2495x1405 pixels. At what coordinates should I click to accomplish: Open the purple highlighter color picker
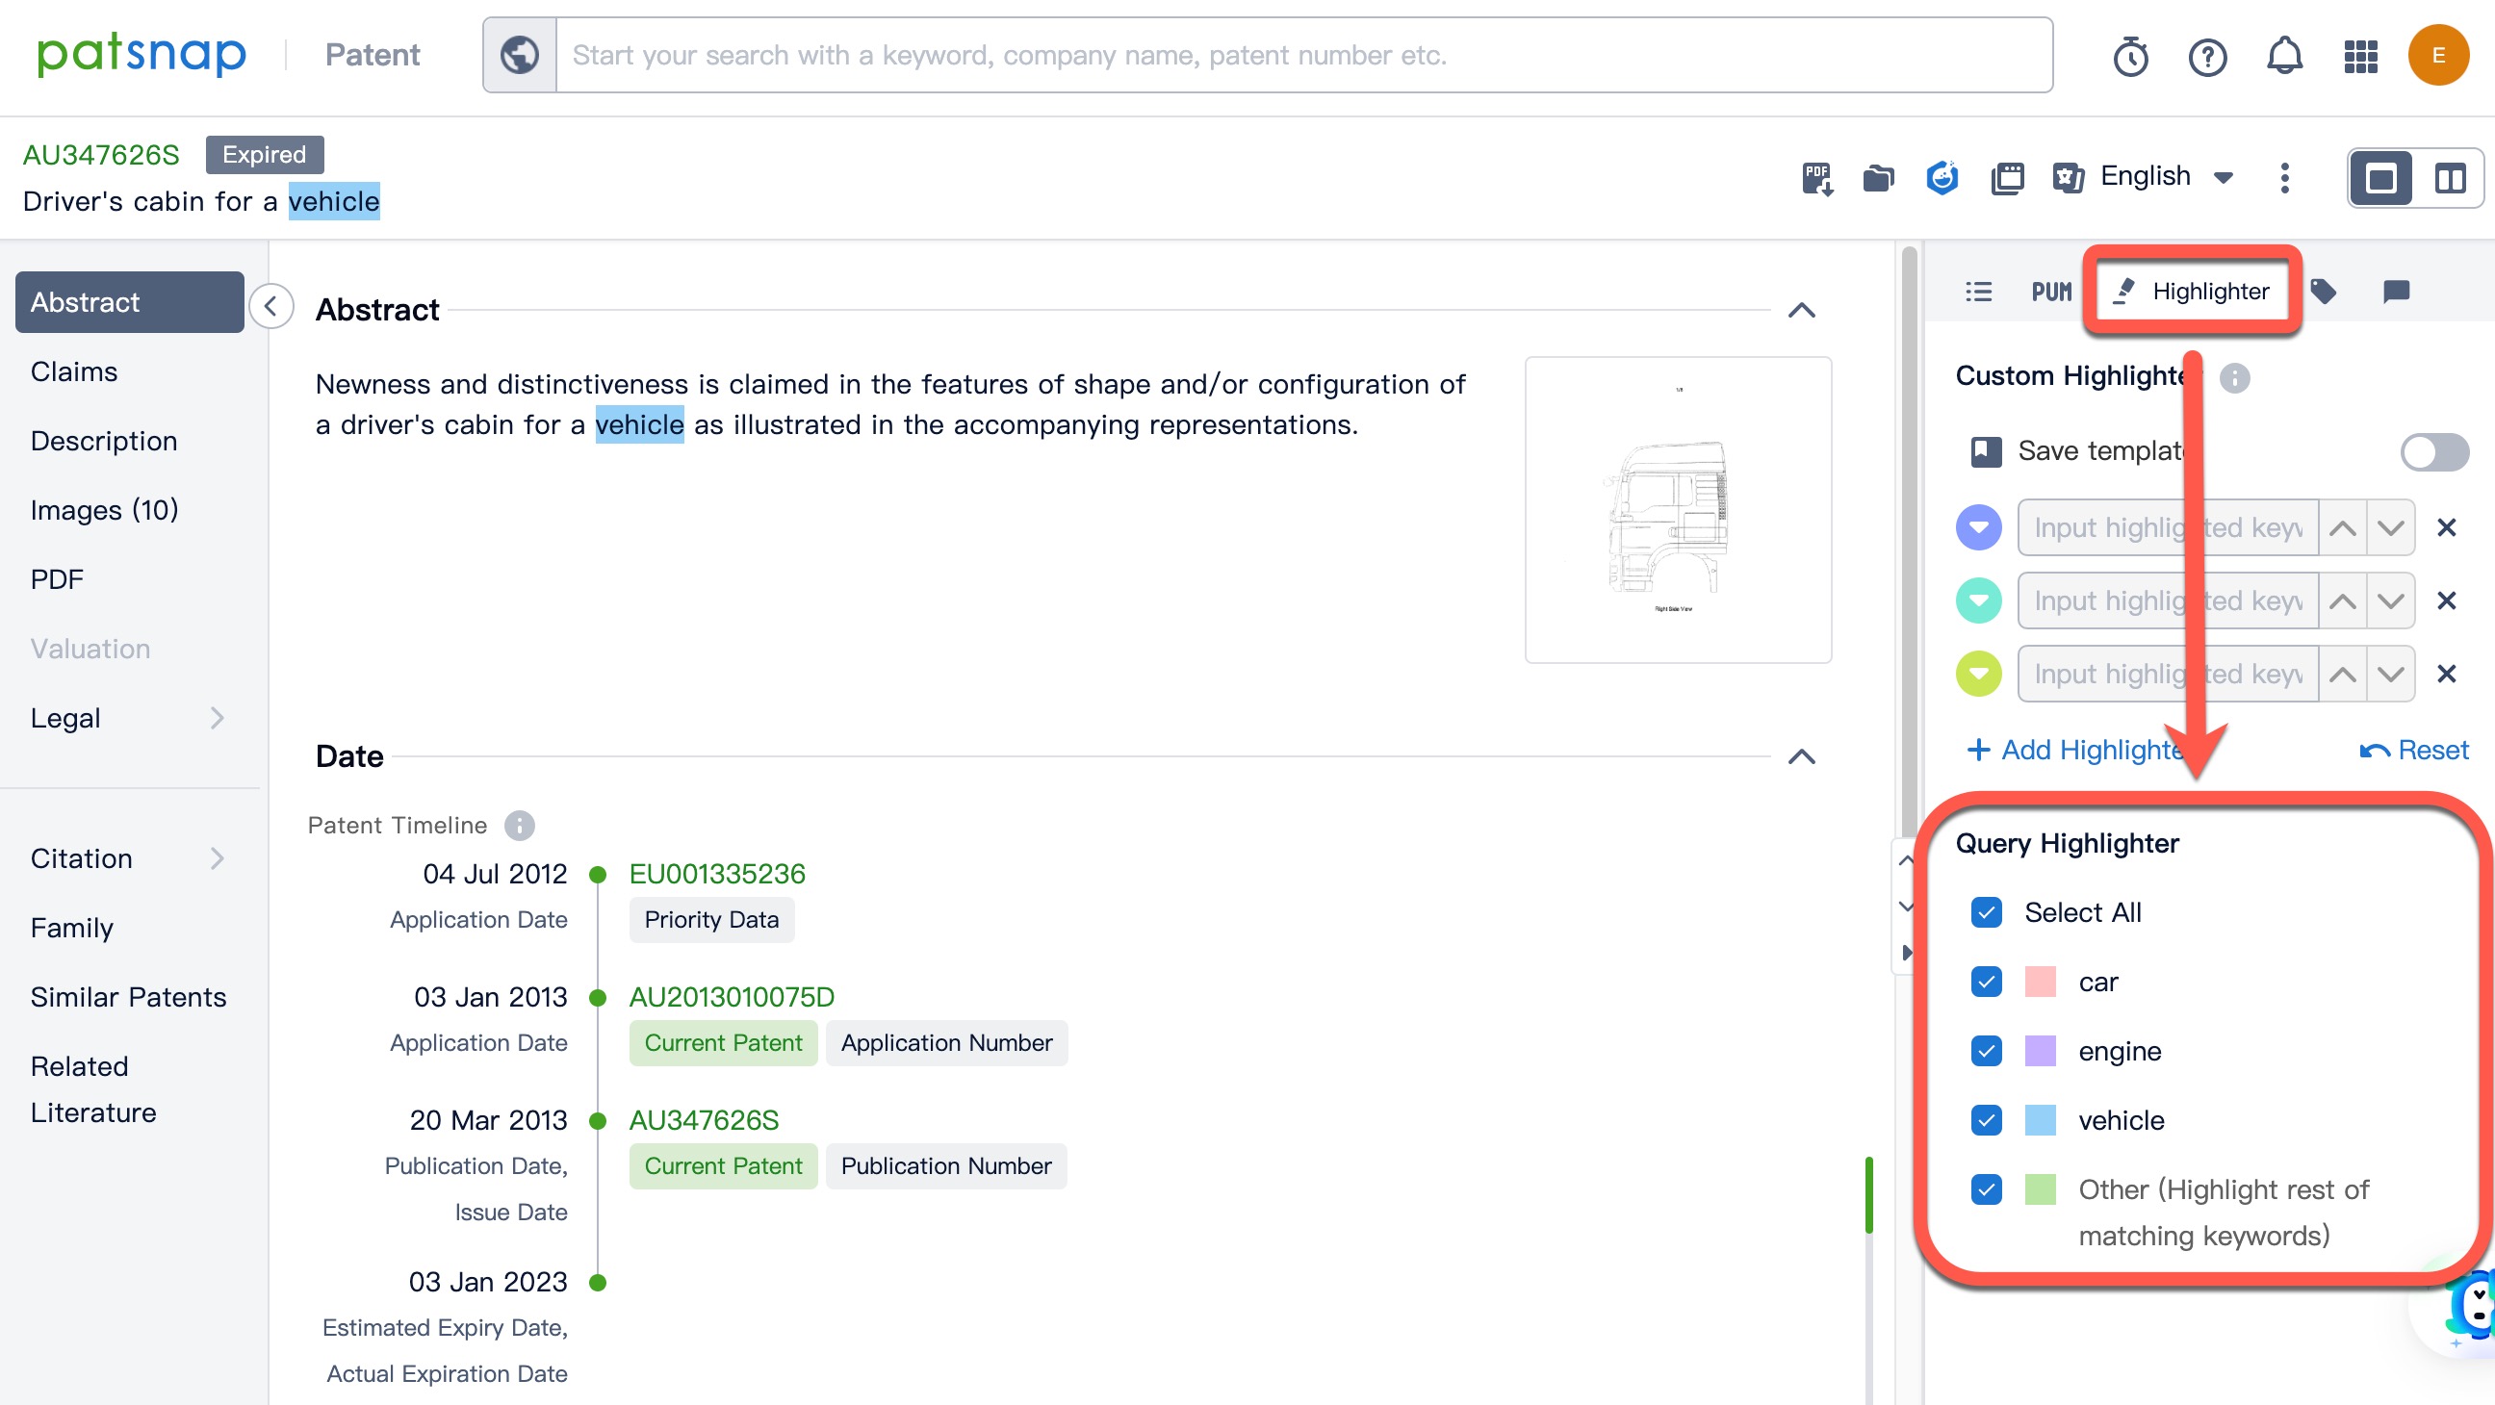pyautogui.click(x=1978, y=527)
